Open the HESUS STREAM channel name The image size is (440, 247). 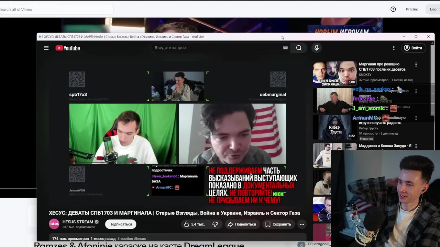pyautogui.click(x=78, y=222)
